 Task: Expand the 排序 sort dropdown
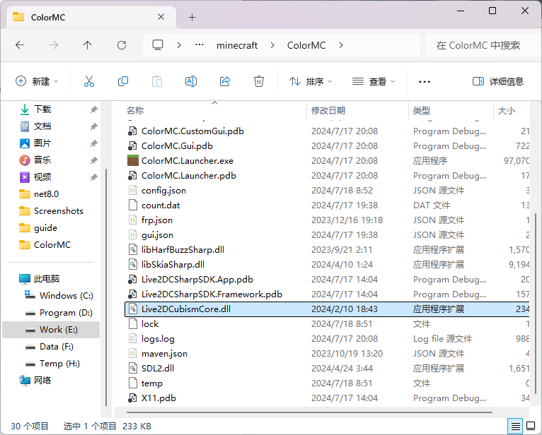(x=311, y=81)
